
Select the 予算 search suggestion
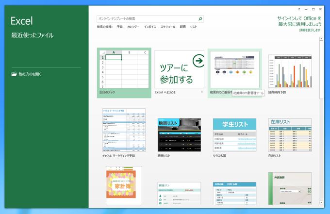point(120,27)
